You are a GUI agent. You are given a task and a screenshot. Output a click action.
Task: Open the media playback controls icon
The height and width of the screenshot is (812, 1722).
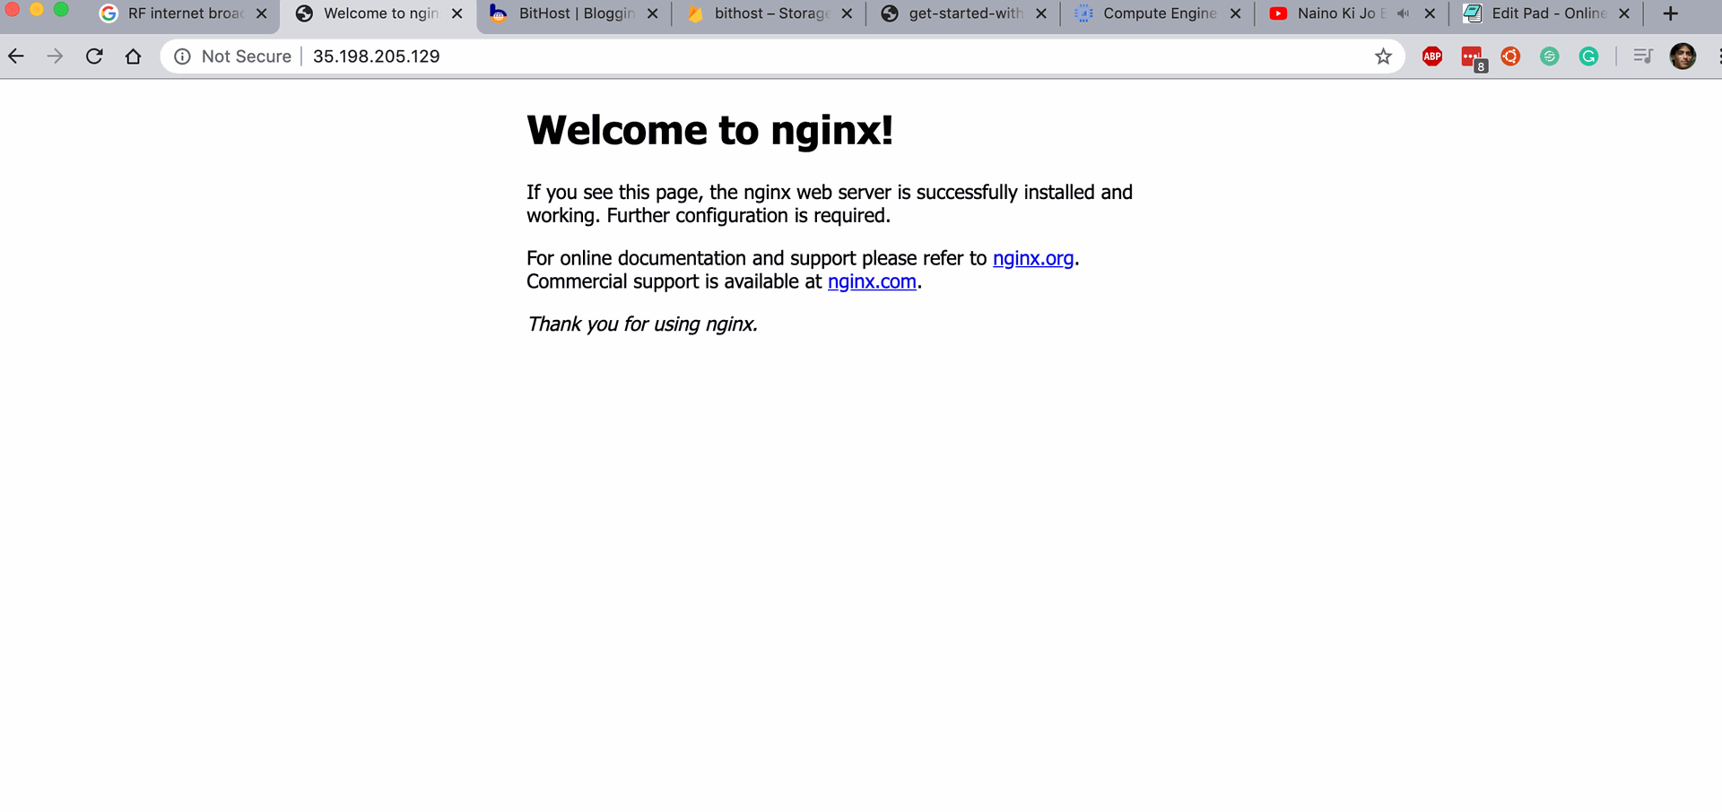point(1642,56)
